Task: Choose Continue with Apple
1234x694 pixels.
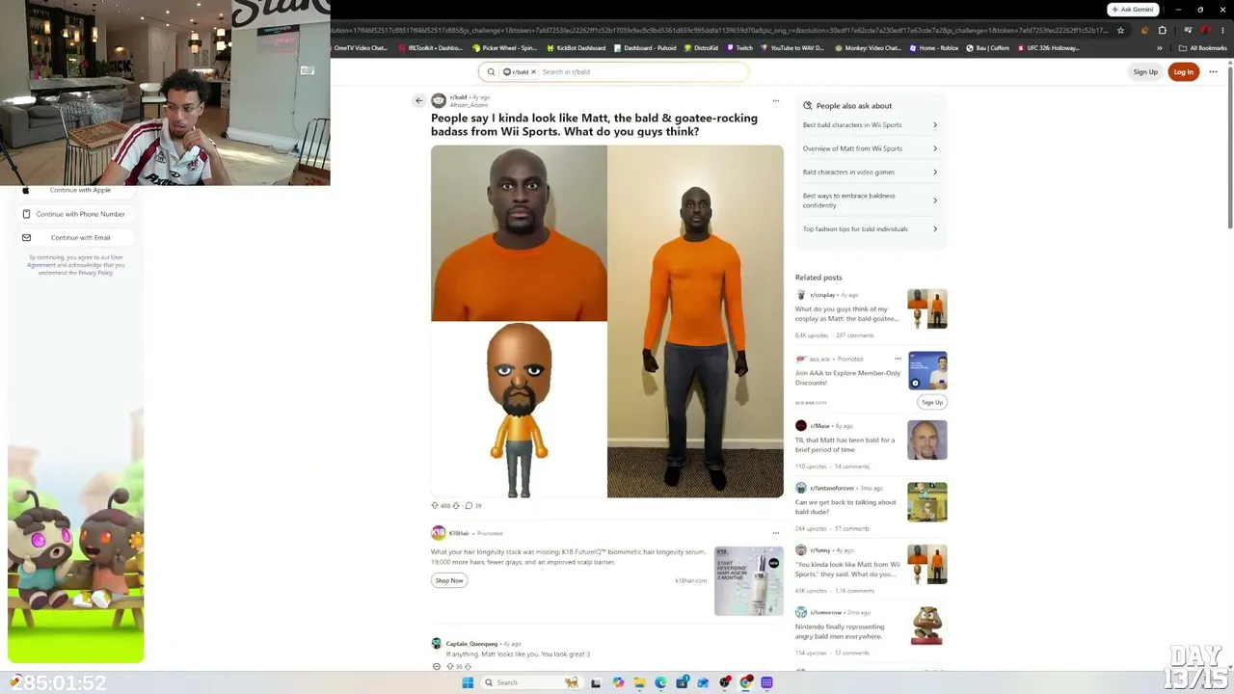Action: pyautogui.click(x=75, y=190)
